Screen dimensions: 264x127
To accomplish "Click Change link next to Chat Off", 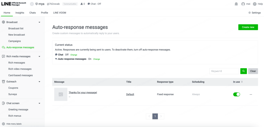I will tap(74, 55).
